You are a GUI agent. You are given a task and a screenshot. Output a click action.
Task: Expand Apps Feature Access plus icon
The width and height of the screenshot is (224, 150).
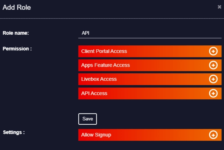click(x=213, y=65)
